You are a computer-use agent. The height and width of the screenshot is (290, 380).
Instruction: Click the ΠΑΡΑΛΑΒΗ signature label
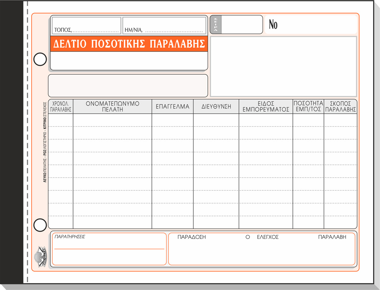pos(332,237)
